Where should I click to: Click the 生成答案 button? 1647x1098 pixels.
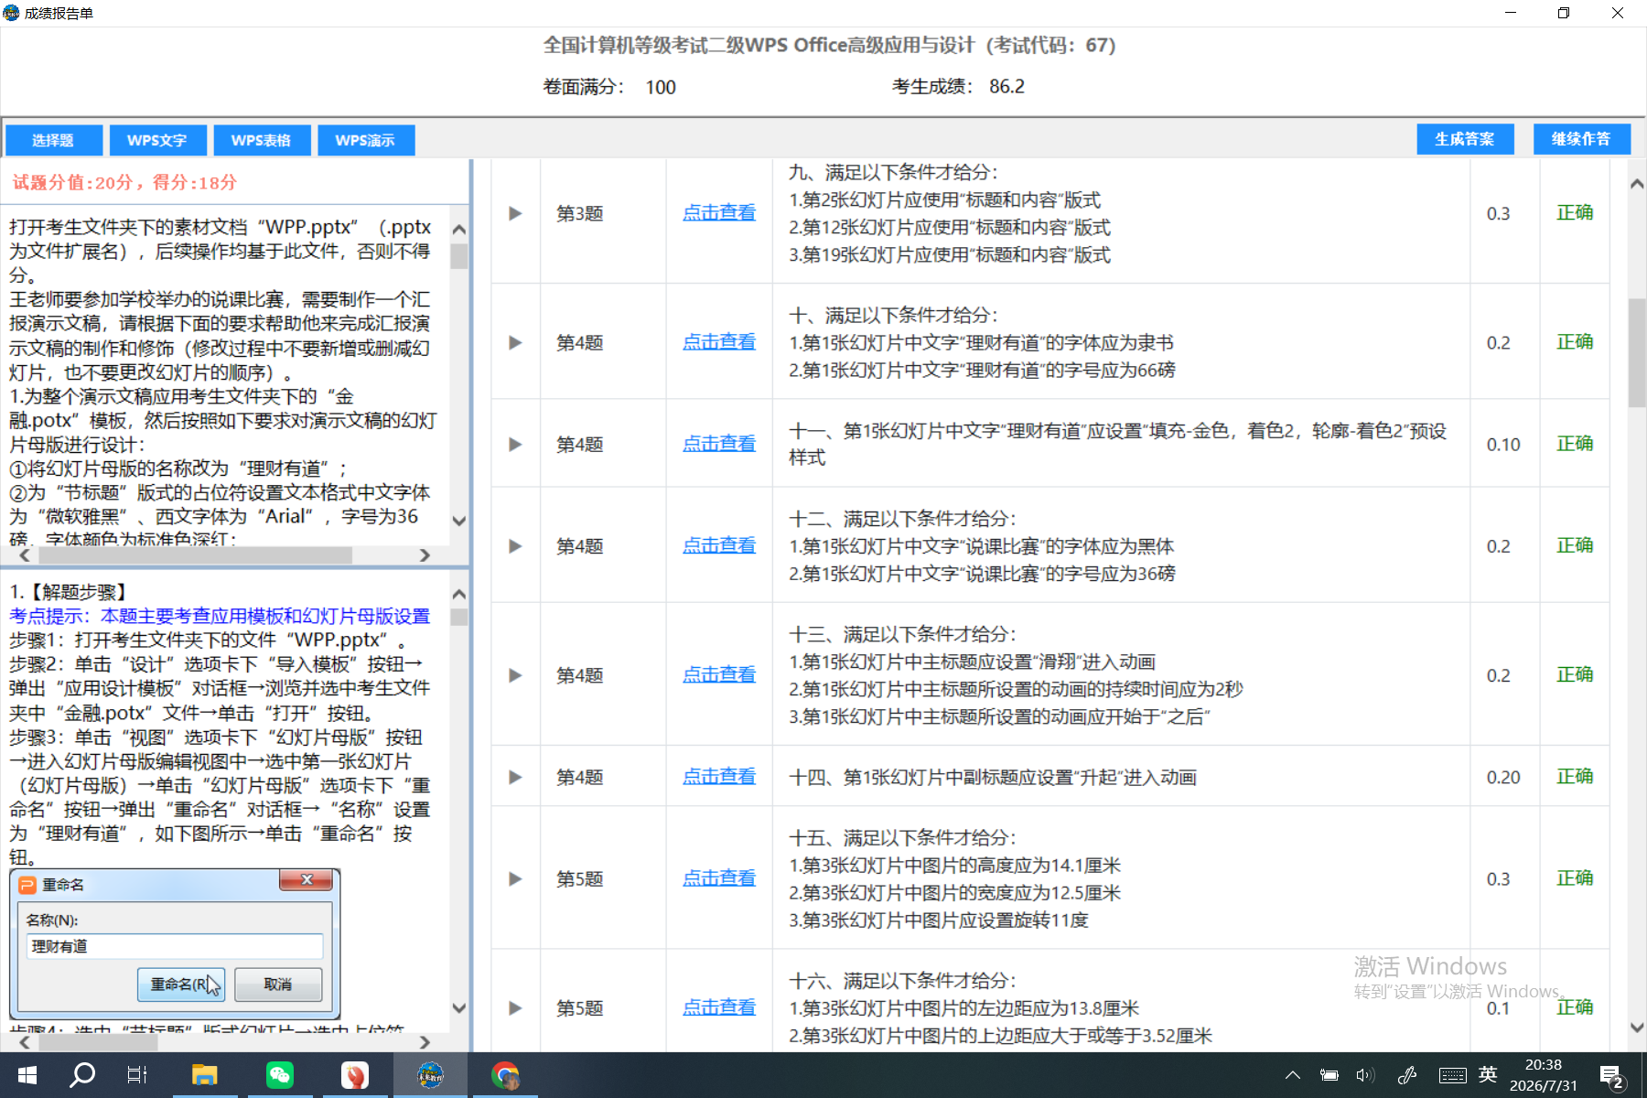[1465, 139]
